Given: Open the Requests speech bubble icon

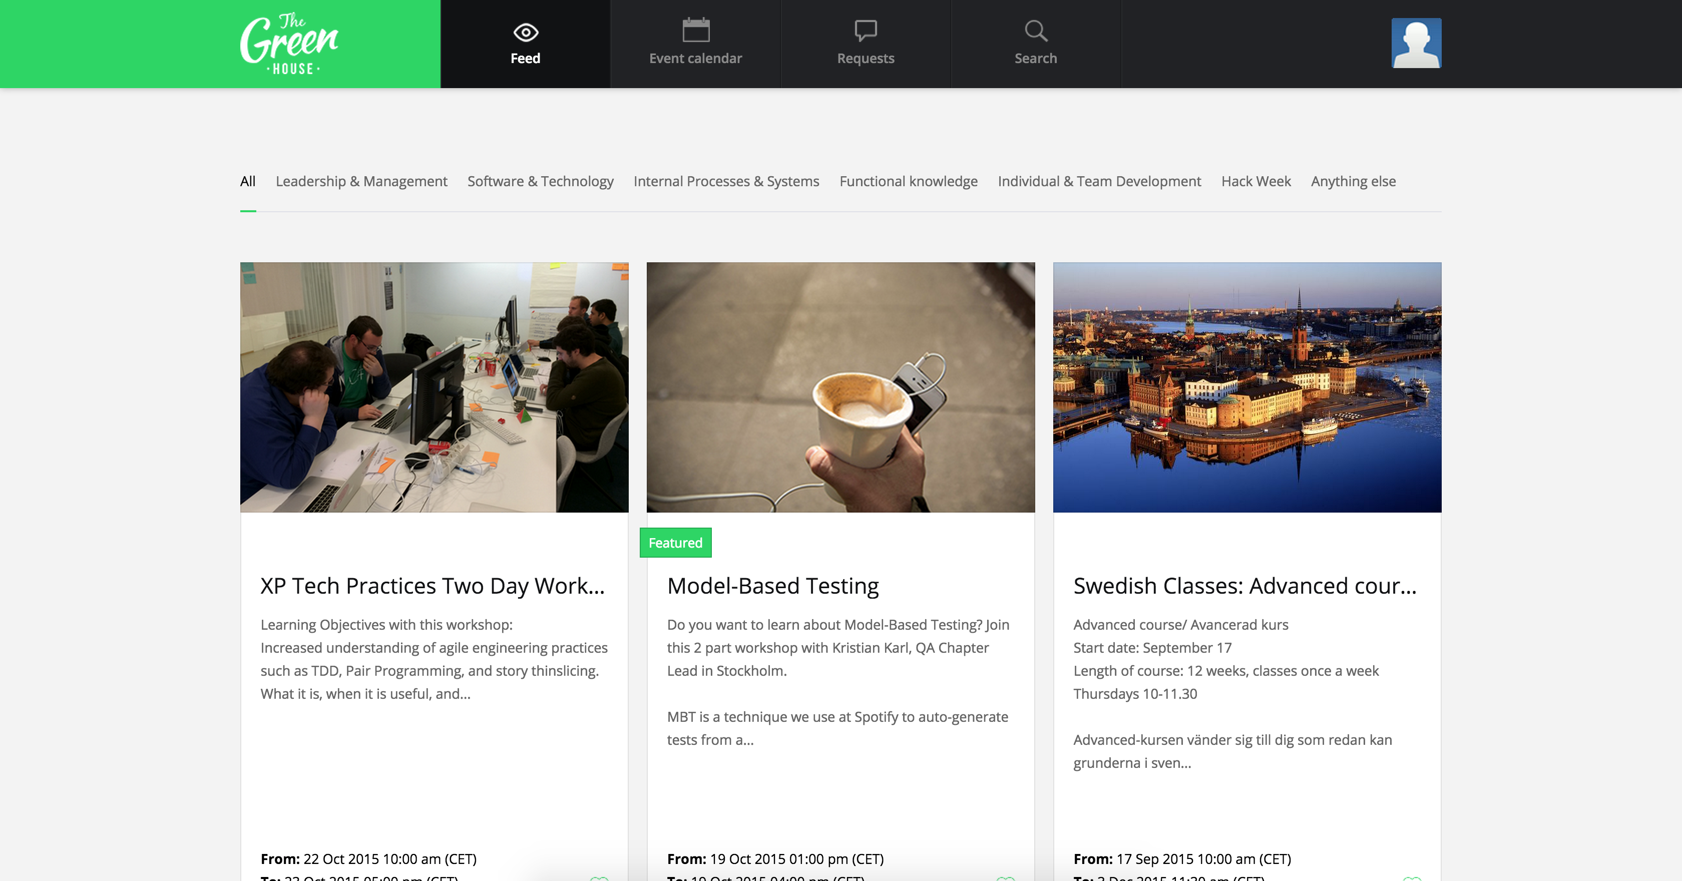Looking at the screenshot, I should pos(865,31).
